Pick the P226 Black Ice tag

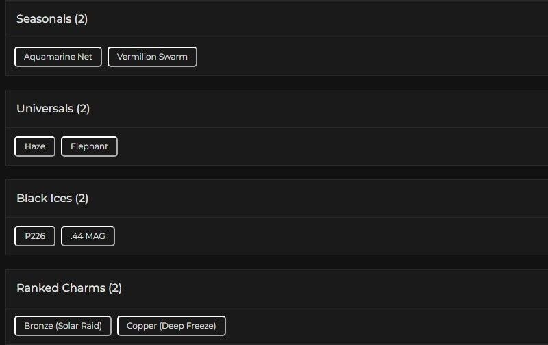pyautogui.click(x=35, y=236)
